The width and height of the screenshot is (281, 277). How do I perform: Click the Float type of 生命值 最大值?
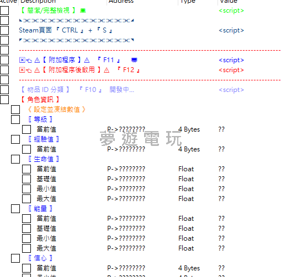[x=186, y=199]
